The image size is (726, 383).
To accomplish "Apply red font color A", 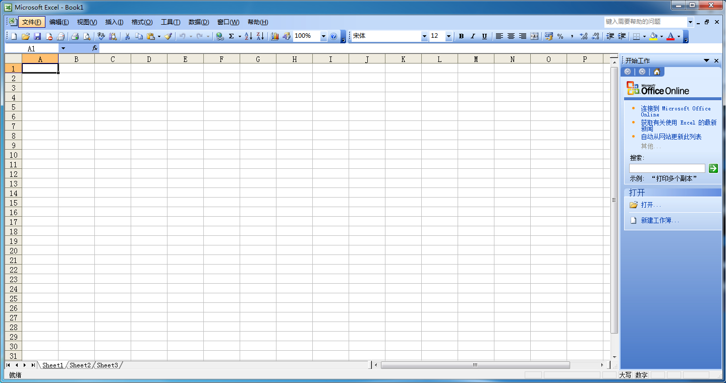I will click(x=671, y=36).
